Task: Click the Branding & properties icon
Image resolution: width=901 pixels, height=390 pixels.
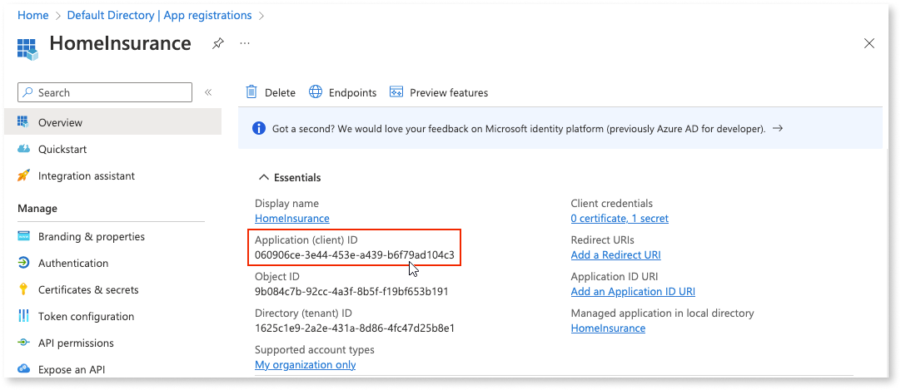Action: 23,236
